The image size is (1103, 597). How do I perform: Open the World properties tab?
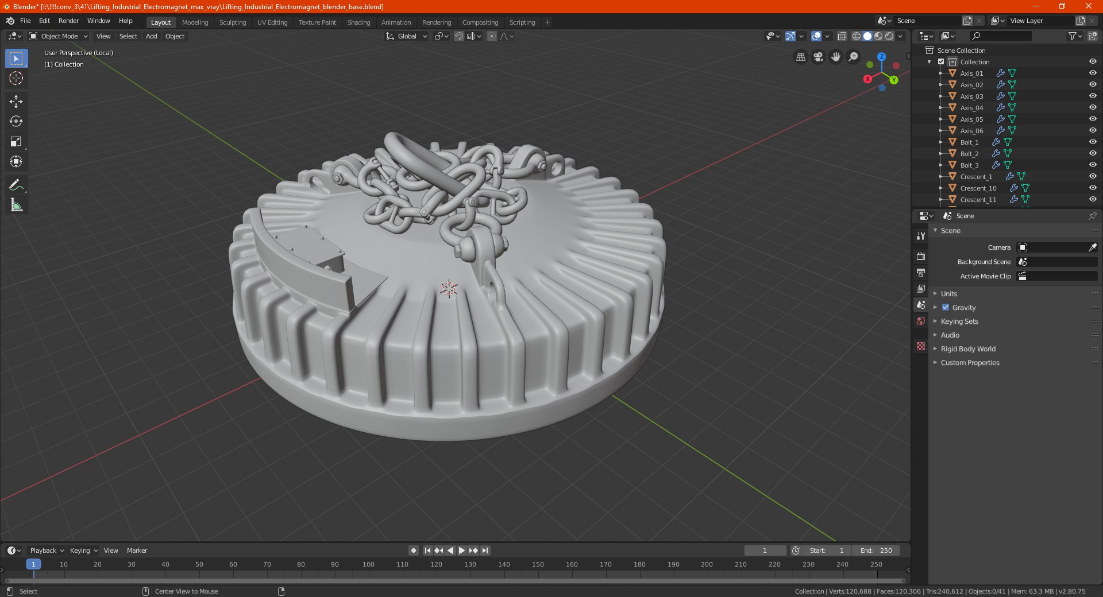[921, 321]
